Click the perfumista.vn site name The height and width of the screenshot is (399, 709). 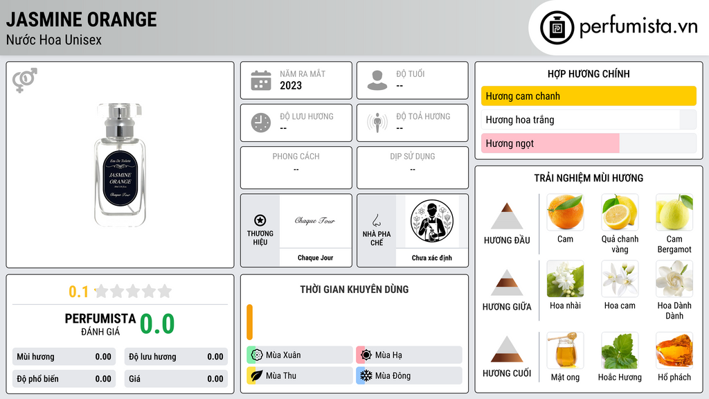(638, 26)
